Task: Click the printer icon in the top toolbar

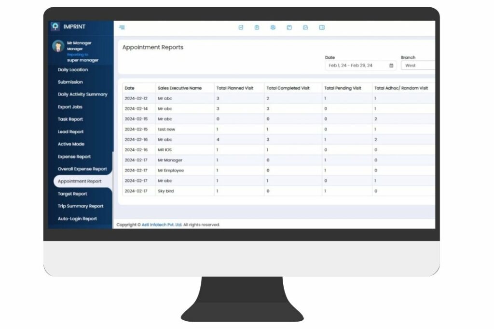Action: tap(304, 27)
